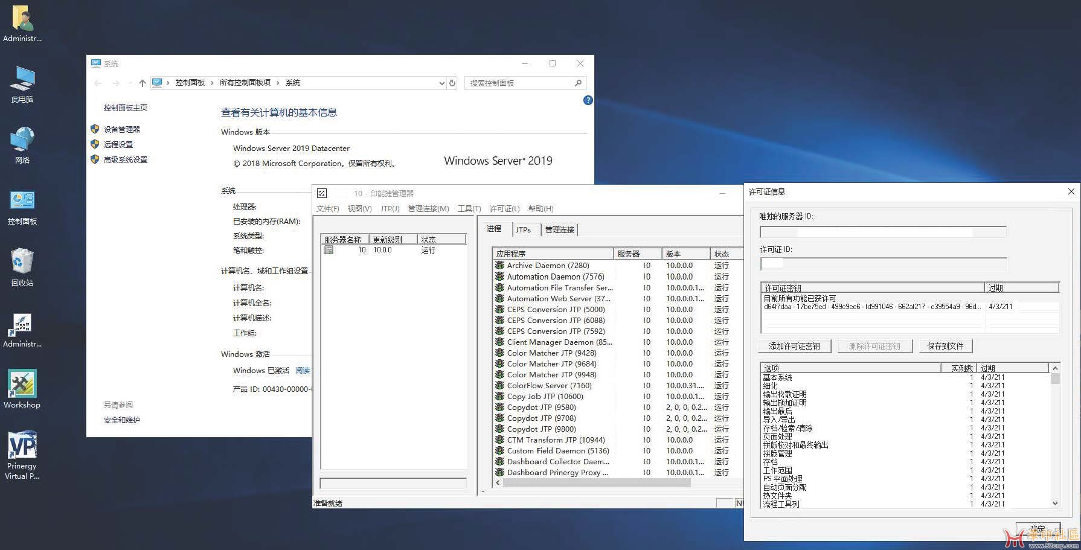
Task: Click the CTM Transform JTP (10944) process icon
Action: [499, 440]
